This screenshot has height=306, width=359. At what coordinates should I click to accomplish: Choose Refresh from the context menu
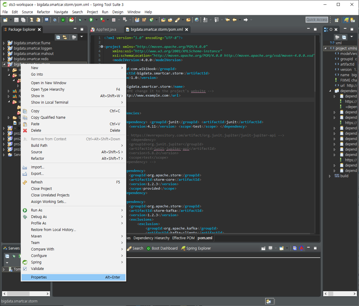coord(73,182)
